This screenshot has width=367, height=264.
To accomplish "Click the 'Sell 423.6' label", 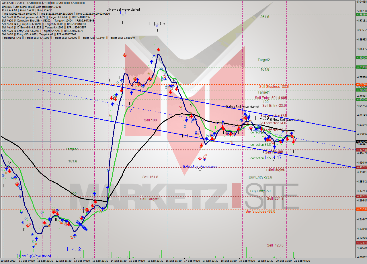I will click(x=275, y=245).
